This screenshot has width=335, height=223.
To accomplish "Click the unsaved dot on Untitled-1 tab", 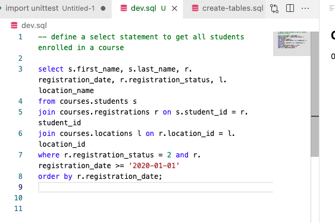I will 103,8.
